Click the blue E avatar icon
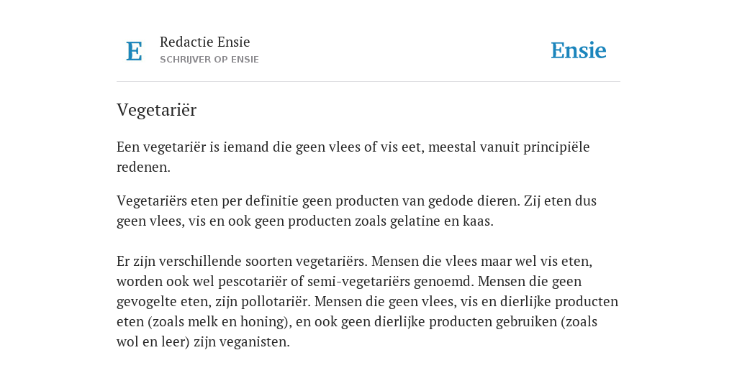The height and width of the screenshot is (368, 737). click(134, 51)
